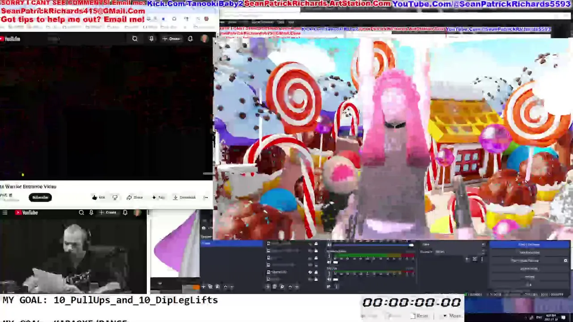Move scene up in OBS Scenes panel
The width and height of the screenshot is (573, 322).
point(226,287)
